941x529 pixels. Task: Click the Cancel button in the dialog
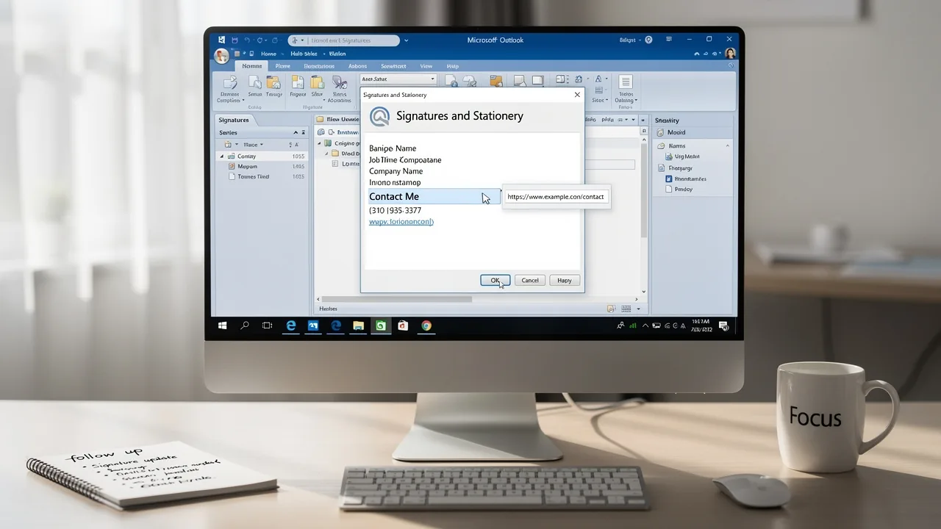[530, 280]
